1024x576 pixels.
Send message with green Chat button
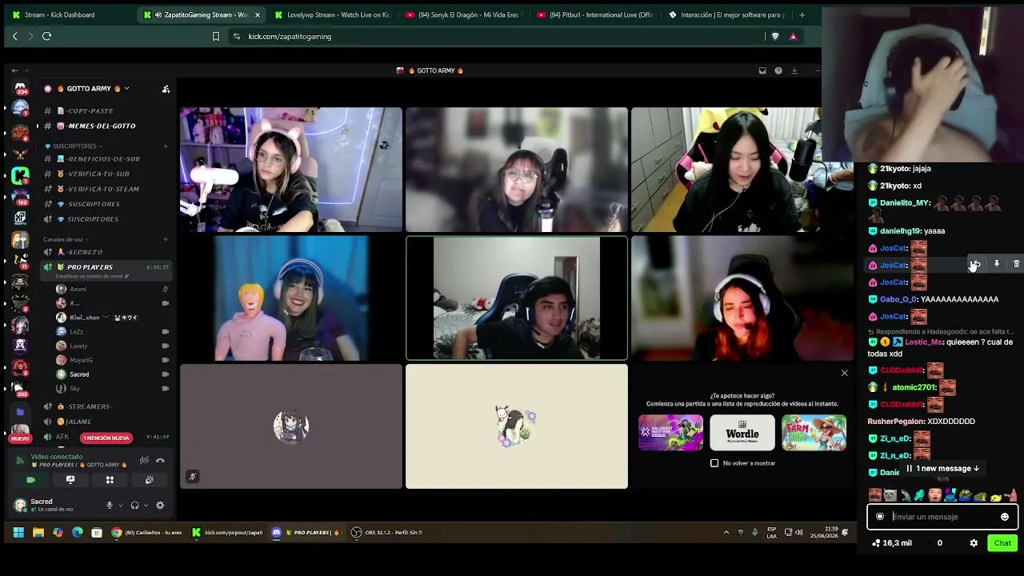[1002, 543]
